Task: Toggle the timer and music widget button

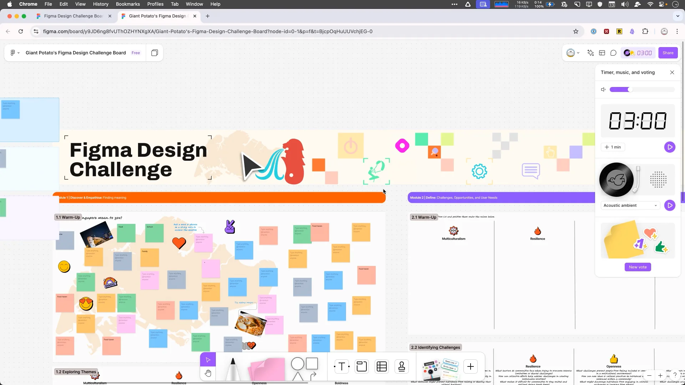Action: pyautogui.click(x=638, y=53)
